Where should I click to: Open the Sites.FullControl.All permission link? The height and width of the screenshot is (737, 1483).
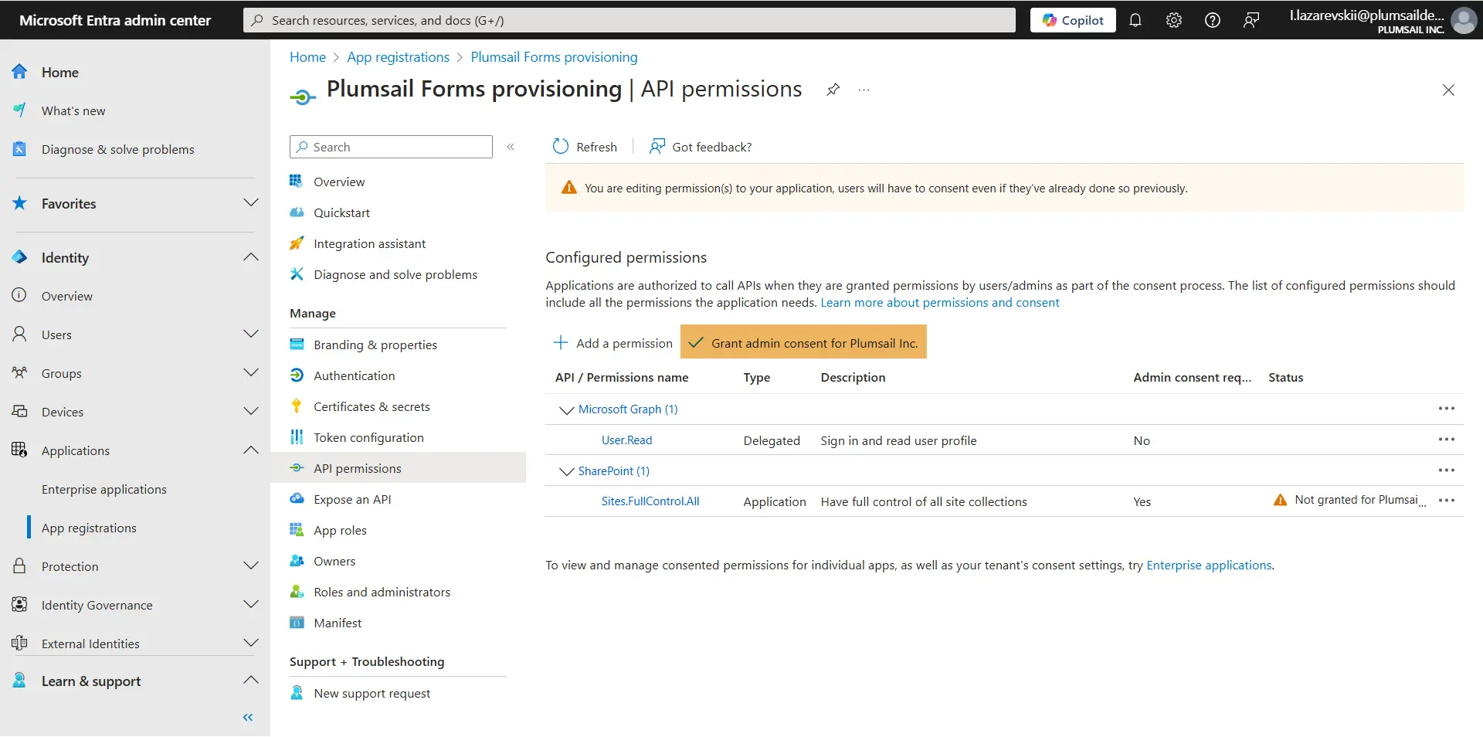pos(650,501)
